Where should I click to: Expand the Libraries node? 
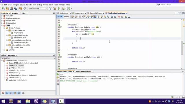pos(4,50)
